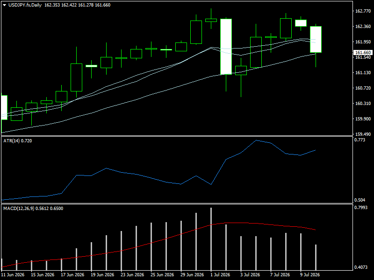Click price scale value 159.900
Screen dimensions: 374x280
tap(363, 119)
